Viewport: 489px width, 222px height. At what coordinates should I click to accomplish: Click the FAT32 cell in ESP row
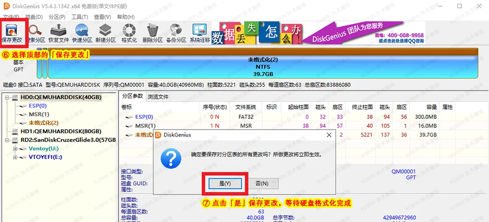(x=245, y=117)
